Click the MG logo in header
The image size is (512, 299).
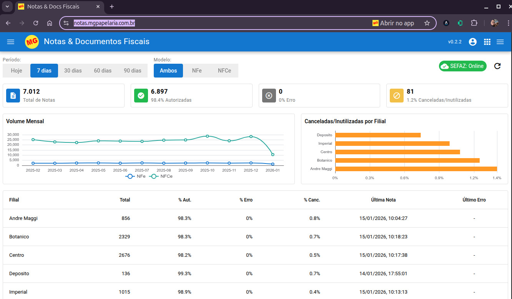(x=32, y=42)
